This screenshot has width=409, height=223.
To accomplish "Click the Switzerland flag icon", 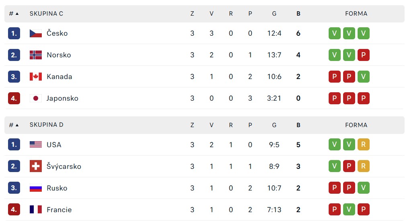I will [36, 166].
